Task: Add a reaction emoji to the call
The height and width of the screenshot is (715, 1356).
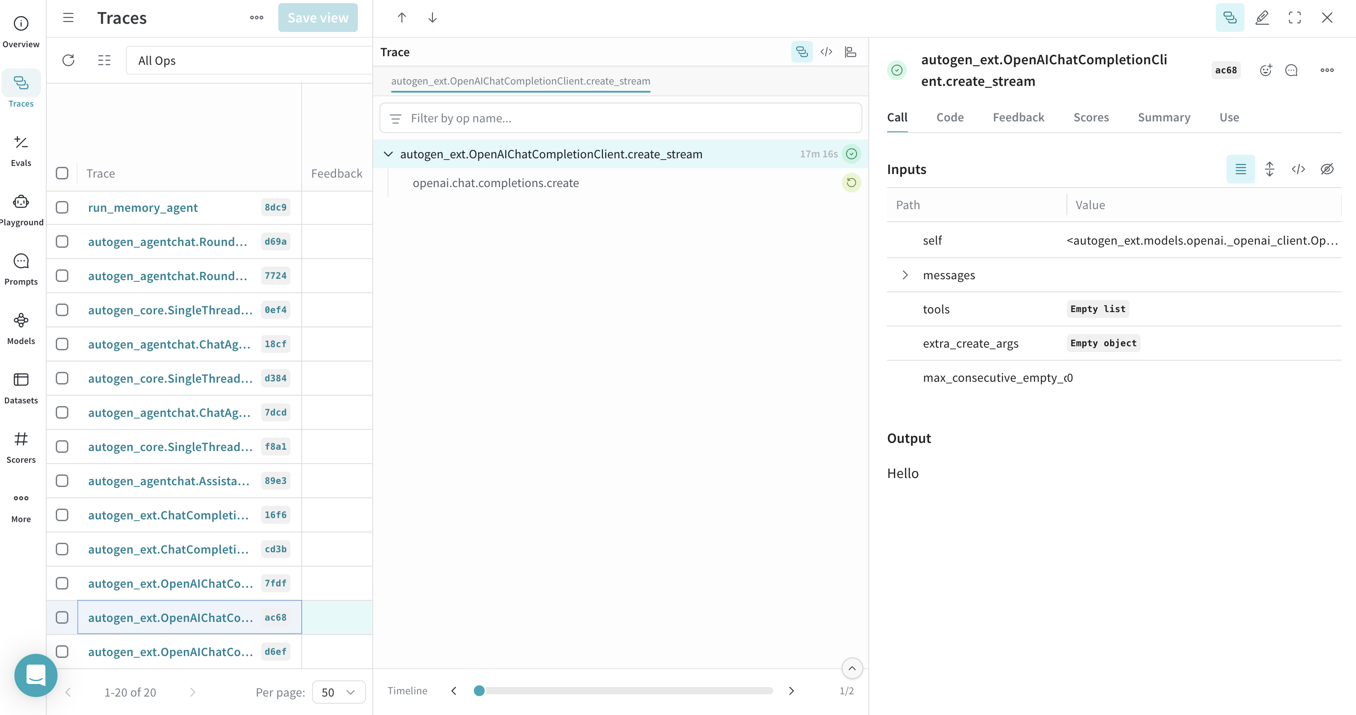Action: click(x=1266, y=70)
